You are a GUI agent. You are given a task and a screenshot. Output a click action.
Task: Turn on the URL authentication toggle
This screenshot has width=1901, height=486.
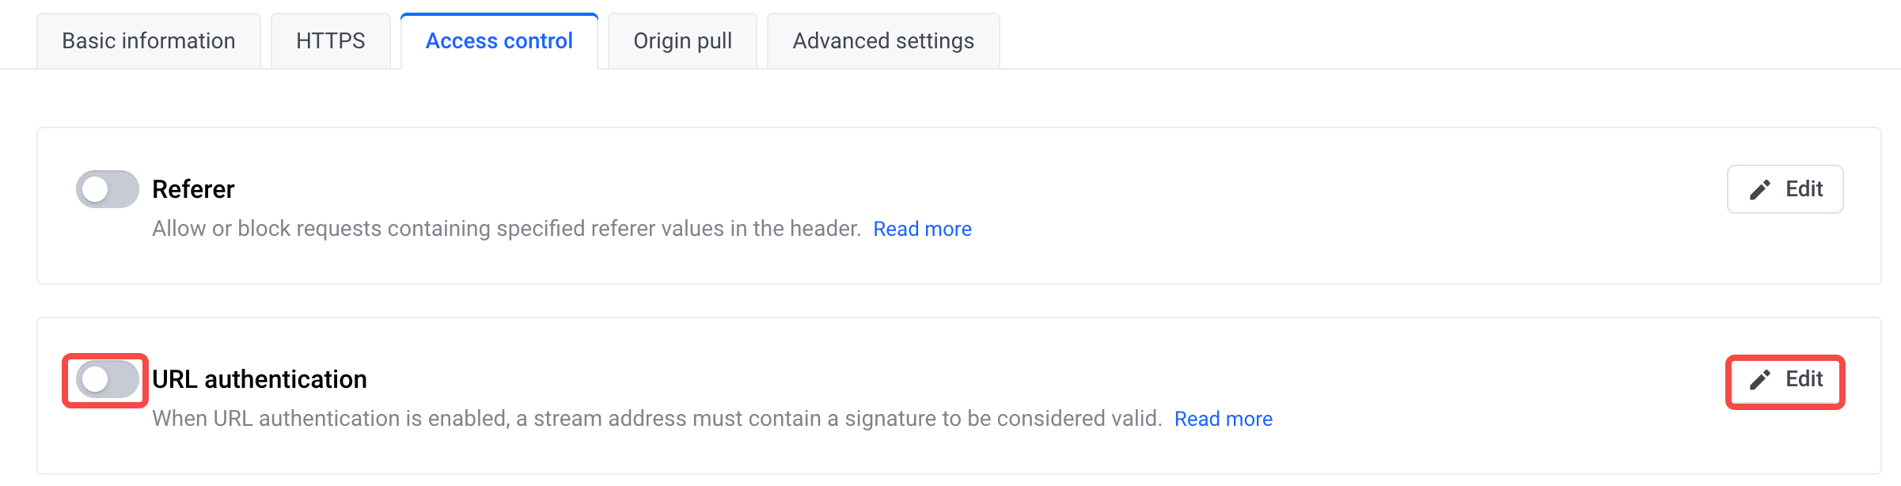click(x=107, y=379)
